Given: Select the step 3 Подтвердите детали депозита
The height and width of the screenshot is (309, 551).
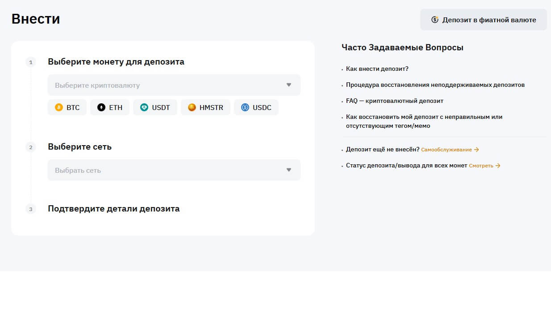Looking at the screenshot, I should click(113, 209).
